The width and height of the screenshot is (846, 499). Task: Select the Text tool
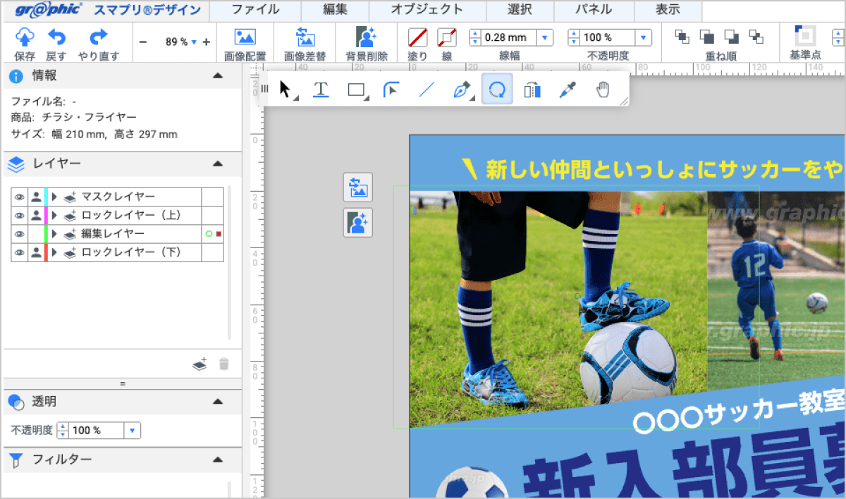click(321, 89)
